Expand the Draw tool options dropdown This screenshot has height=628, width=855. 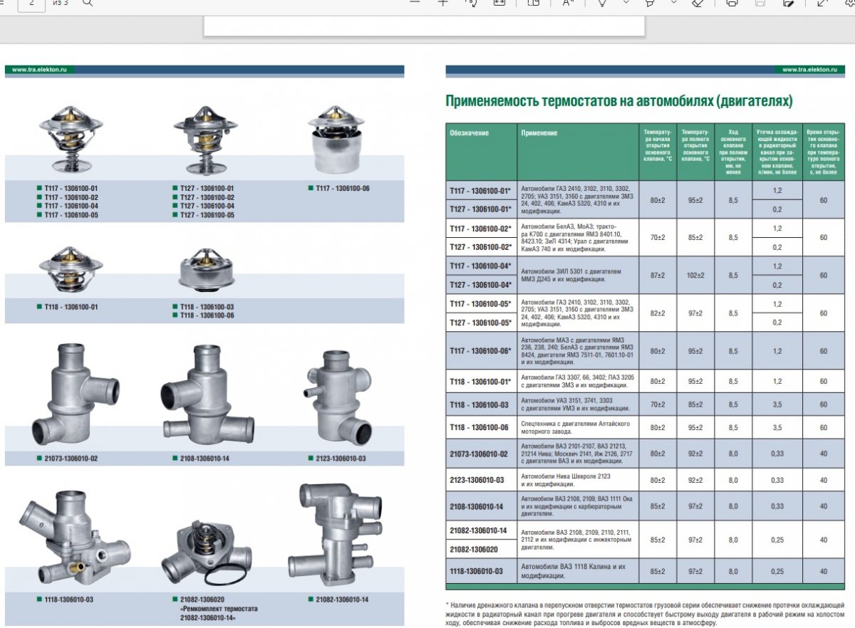pos(626,3)
